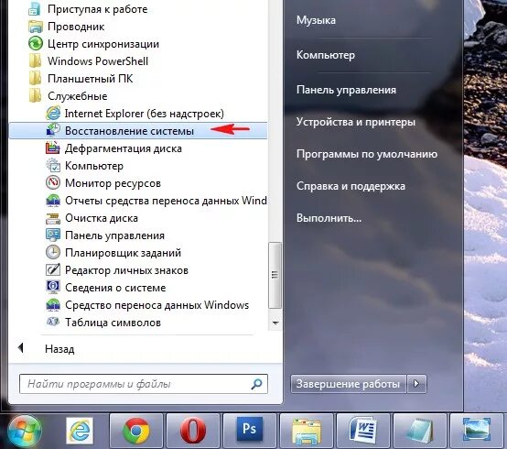Click the Центр синхронизации green icon
507x449 pixels.
(x=36, y=43)
